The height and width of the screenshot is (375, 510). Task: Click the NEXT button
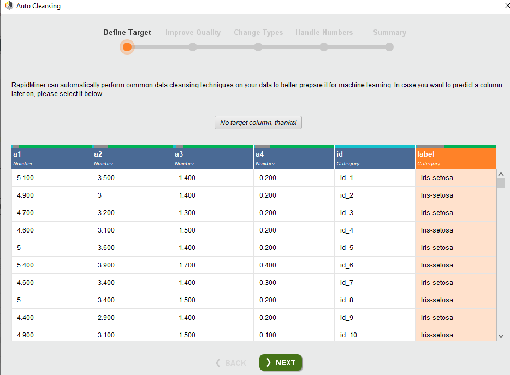pyautogui.click(x=281, y=362)
